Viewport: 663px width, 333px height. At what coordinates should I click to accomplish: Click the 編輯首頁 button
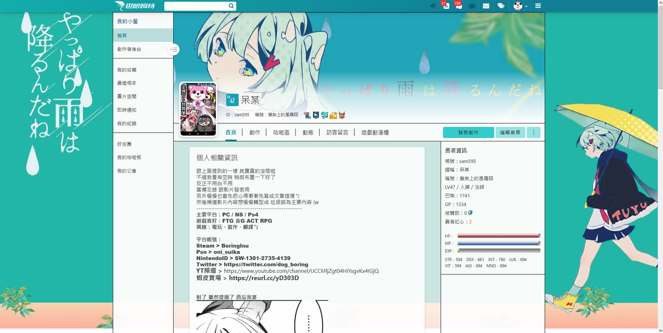point(510,133)
